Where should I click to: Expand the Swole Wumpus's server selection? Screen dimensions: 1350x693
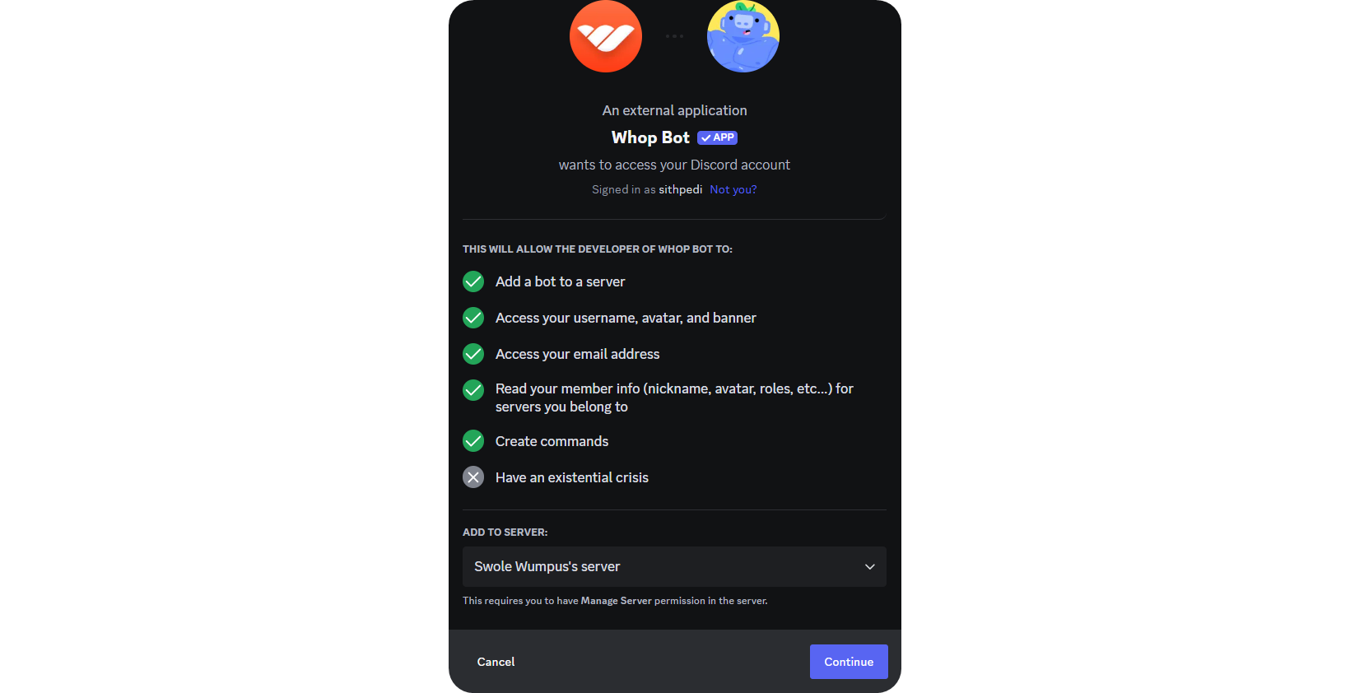674,566
